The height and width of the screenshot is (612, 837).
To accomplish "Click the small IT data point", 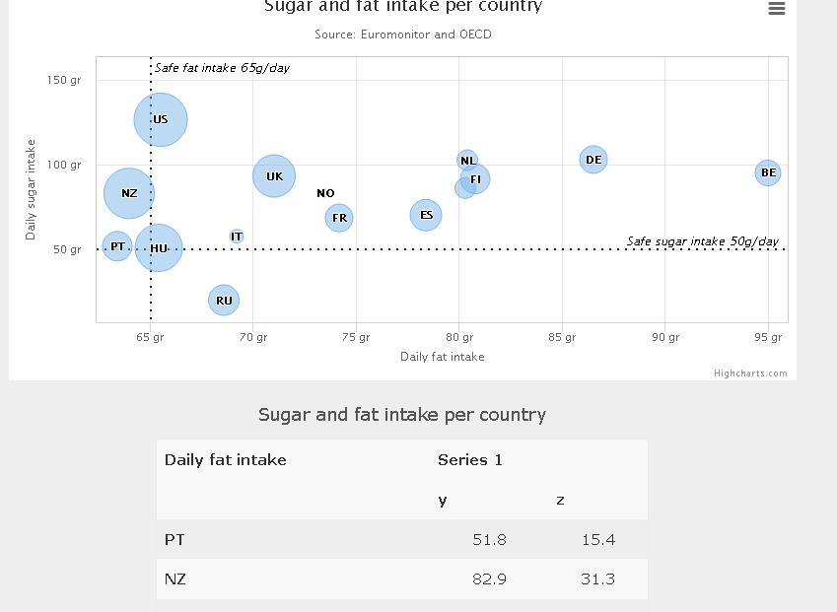I will 237,237.
